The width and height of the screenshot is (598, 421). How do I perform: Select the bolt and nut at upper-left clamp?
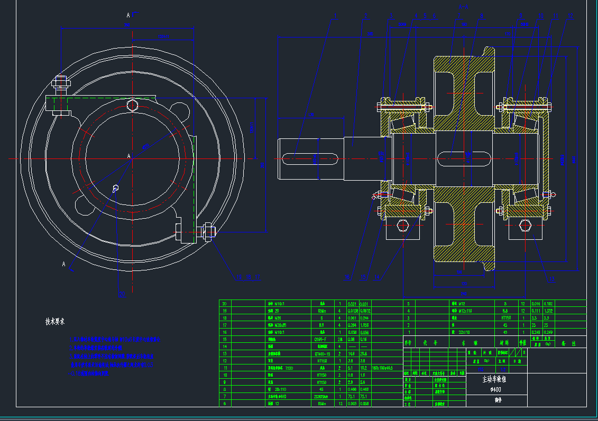coord(61,83)
